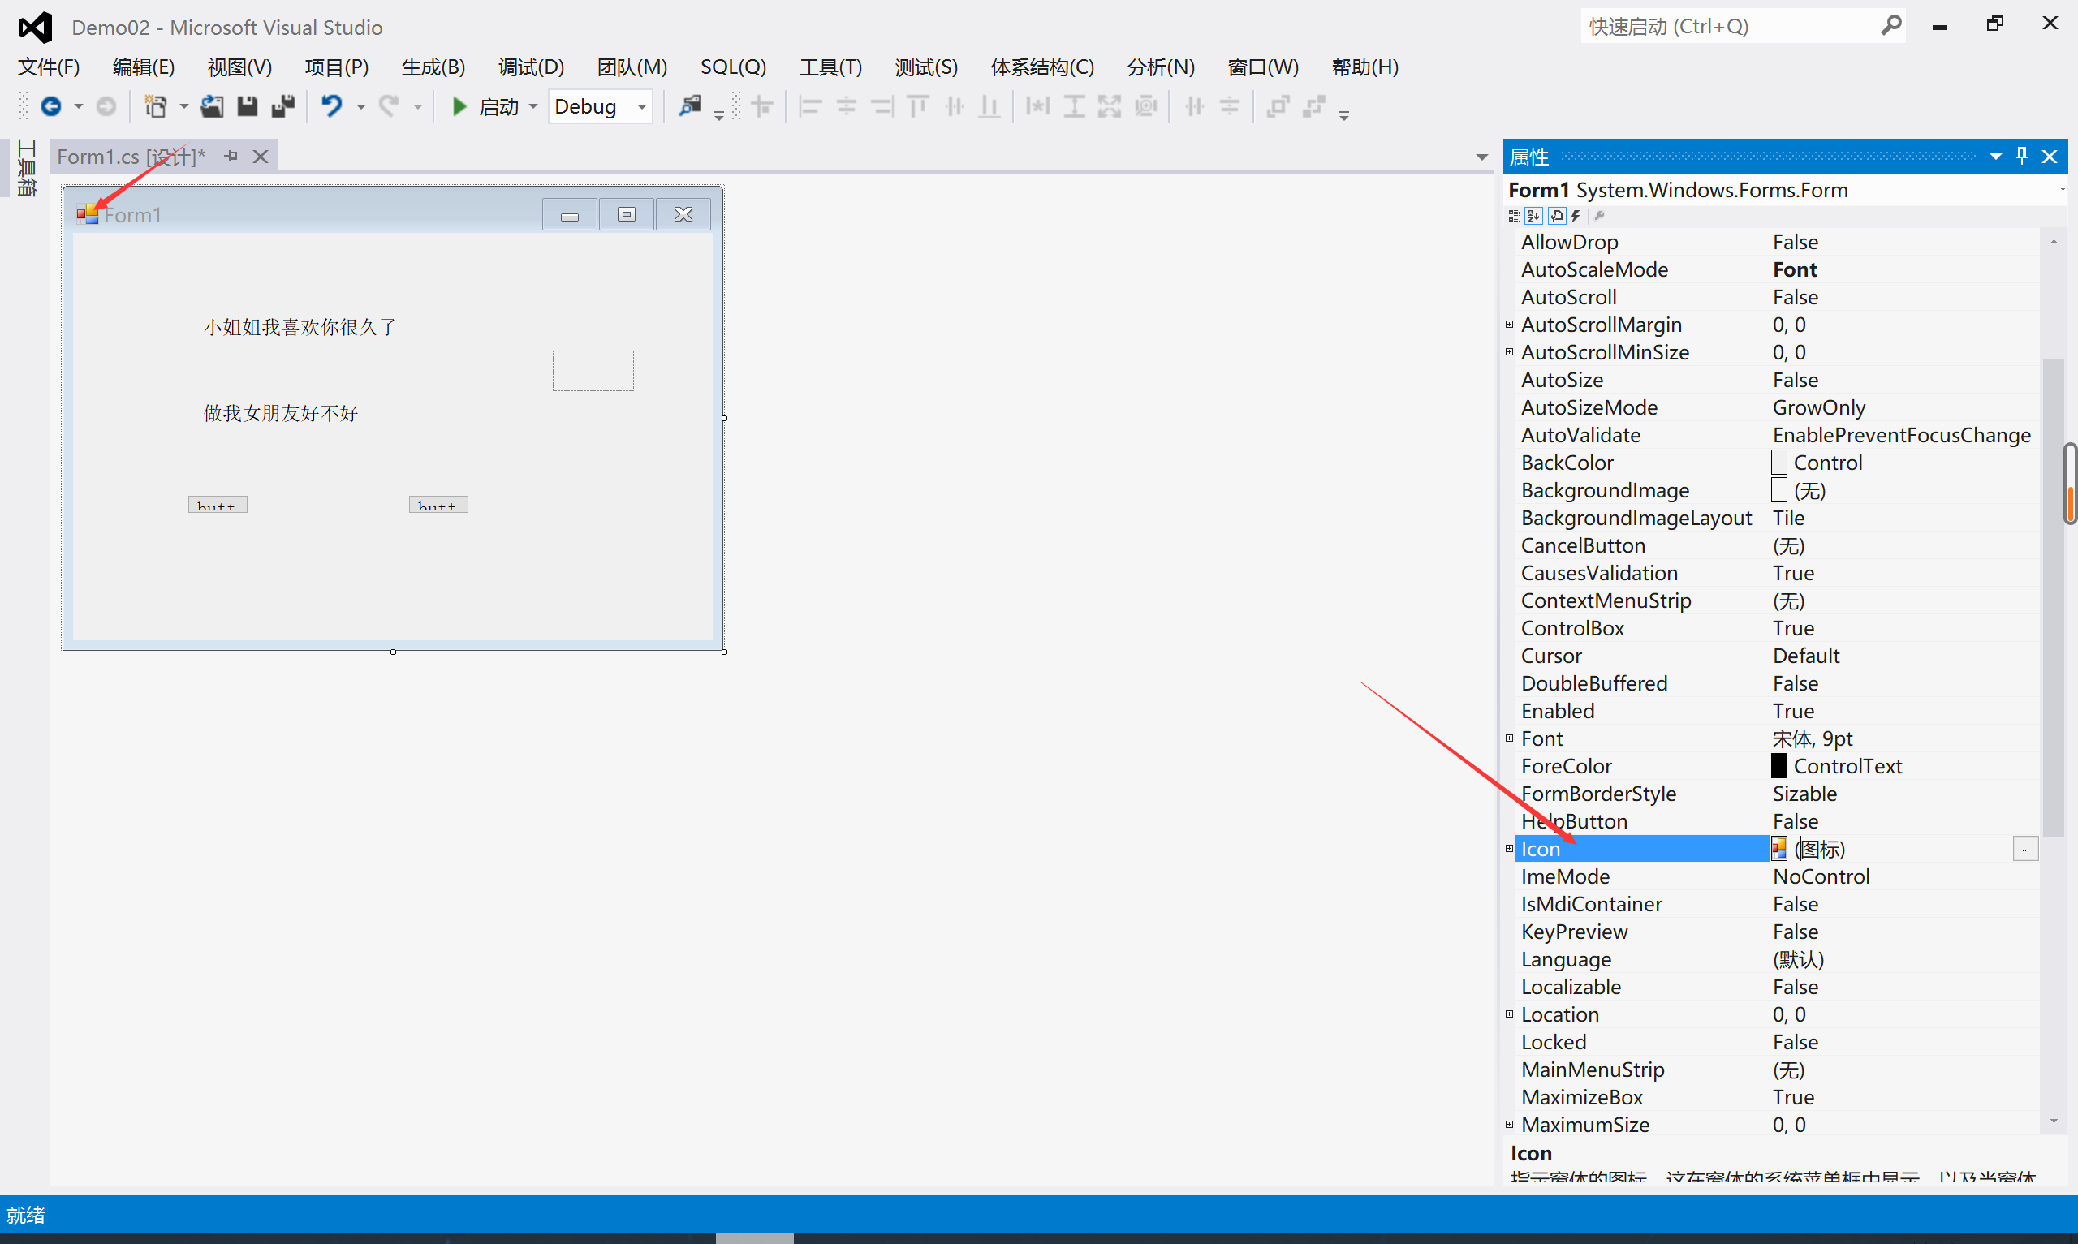
Task: Click the Align Bottoms layout icon
Action: [990, 106]
